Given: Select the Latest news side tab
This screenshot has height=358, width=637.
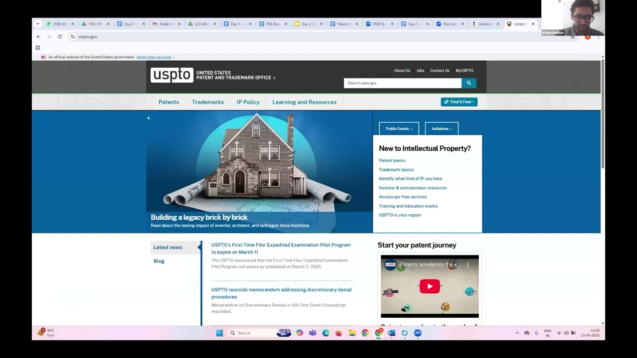Looking at the screenshot, I should click(176, 248).
